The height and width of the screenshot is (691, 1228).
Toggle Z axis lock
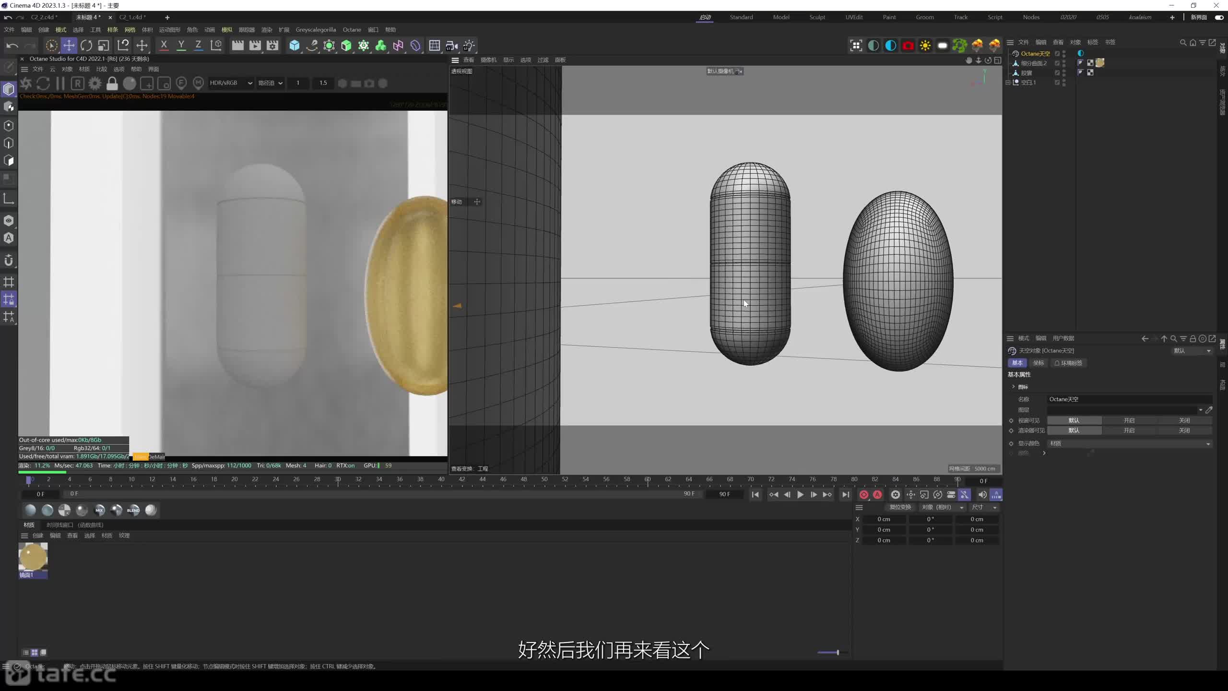(x=198, y=46)
